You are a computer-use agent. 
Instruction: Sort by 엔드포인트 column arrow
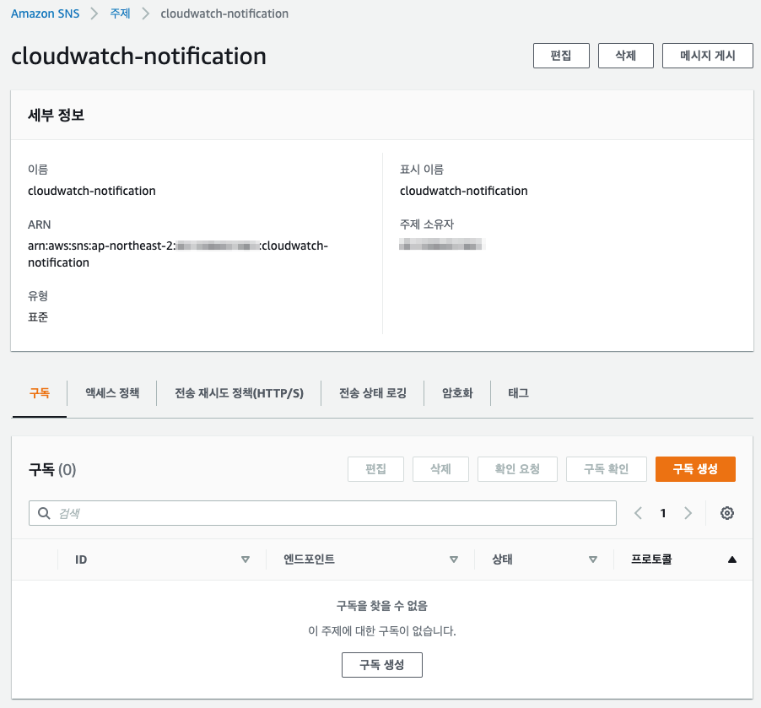pyautogui.click(x=454, y=559)
